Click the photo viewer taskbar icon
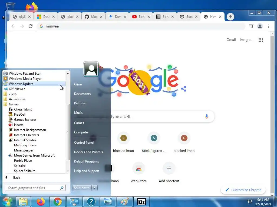The height and width of the screenshot is (207, 277). point(108,202)
